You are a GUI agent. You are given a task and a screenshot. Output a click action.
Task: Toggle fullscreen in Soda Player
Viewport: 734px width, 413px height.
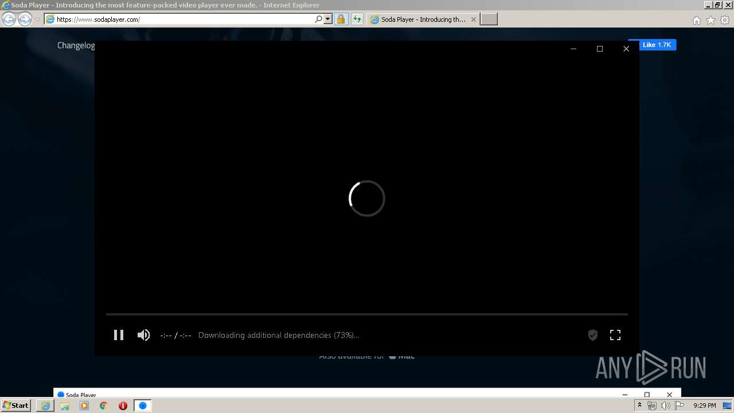point(615,335)
